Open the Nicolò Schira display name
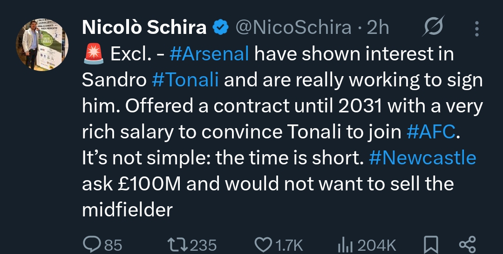The height and width of the screenshot is (254, 503). click(x=144, y=28)
